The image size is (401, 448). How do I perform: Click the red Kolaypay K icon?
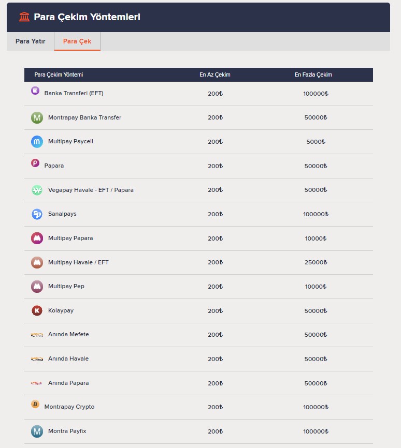[x=37, y=310]
